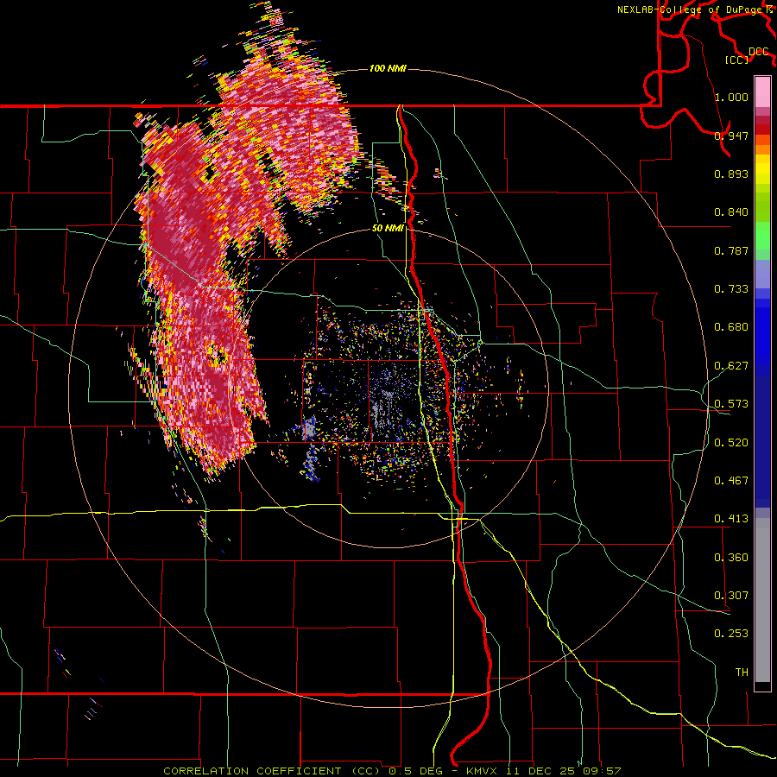This screenshot has height=777, width=777.
Task: Click the 0.467 color scale value
Action: pyautogui.click(x=731, y=481)
